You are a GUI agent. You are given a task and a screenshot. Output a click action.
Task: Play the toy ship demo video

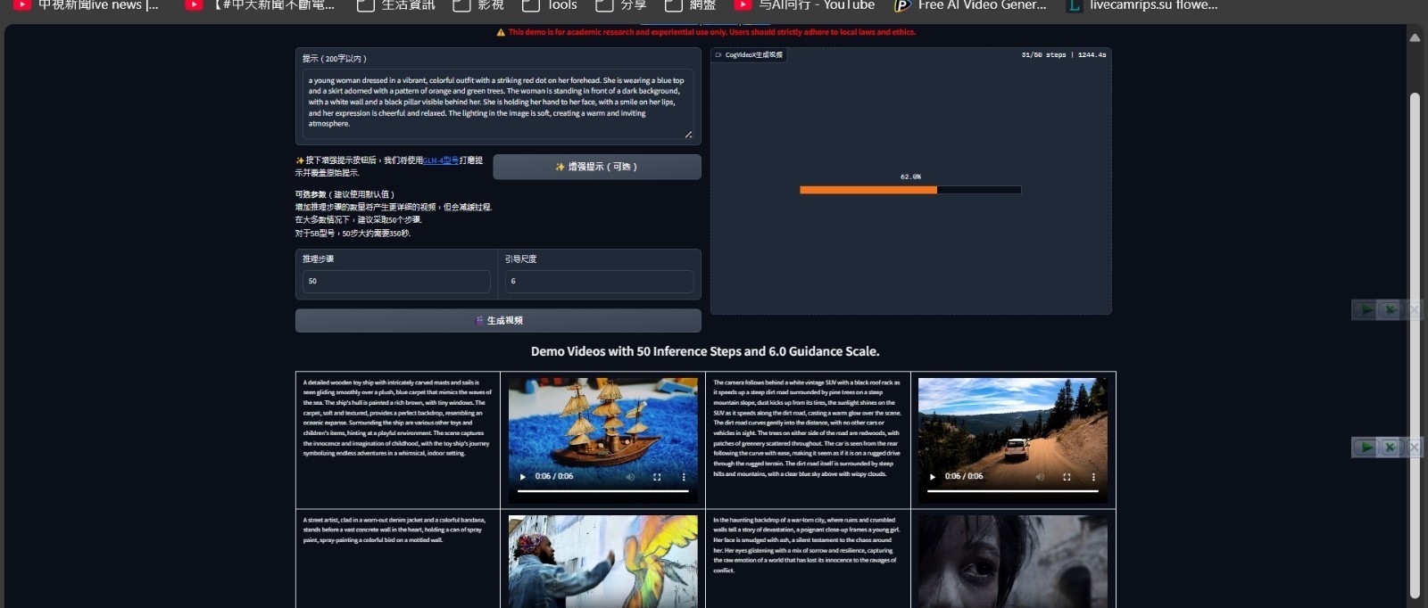(x=523, y=477)
